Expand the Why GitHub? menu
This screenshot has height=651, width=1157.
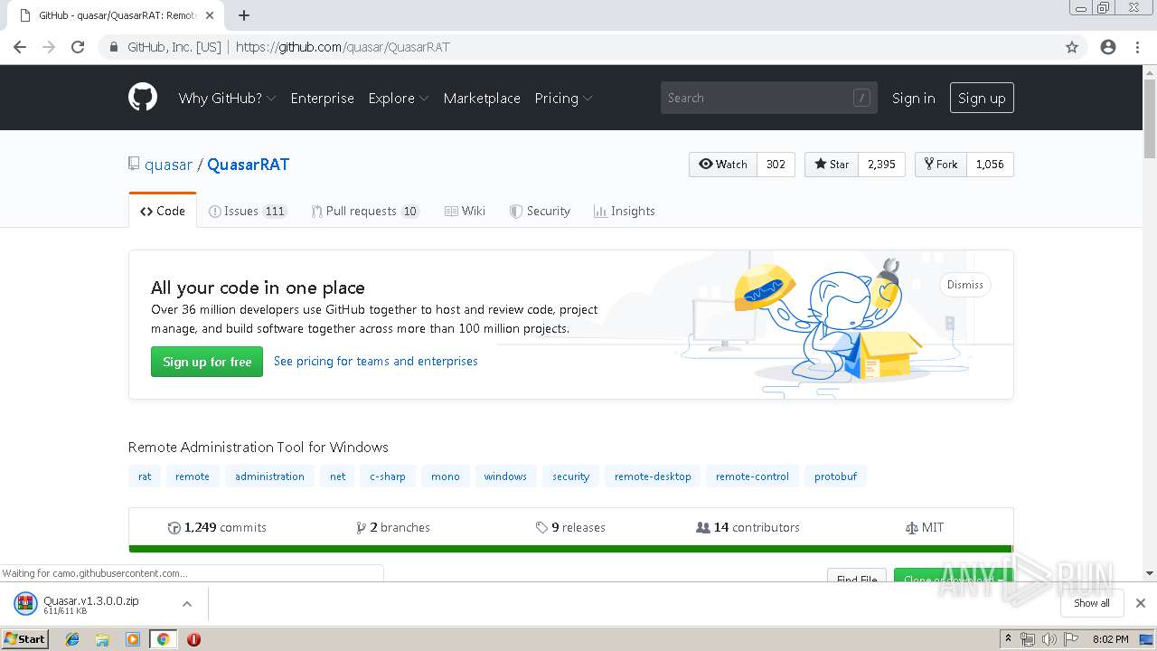[x=228, y=98]
